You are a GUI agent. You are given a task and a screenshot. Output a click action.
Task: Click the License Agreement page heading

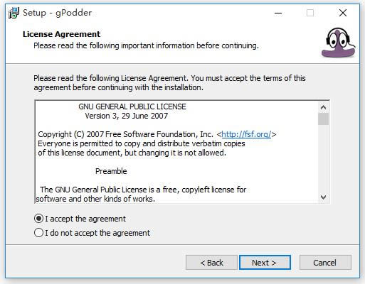click(62, 34)
